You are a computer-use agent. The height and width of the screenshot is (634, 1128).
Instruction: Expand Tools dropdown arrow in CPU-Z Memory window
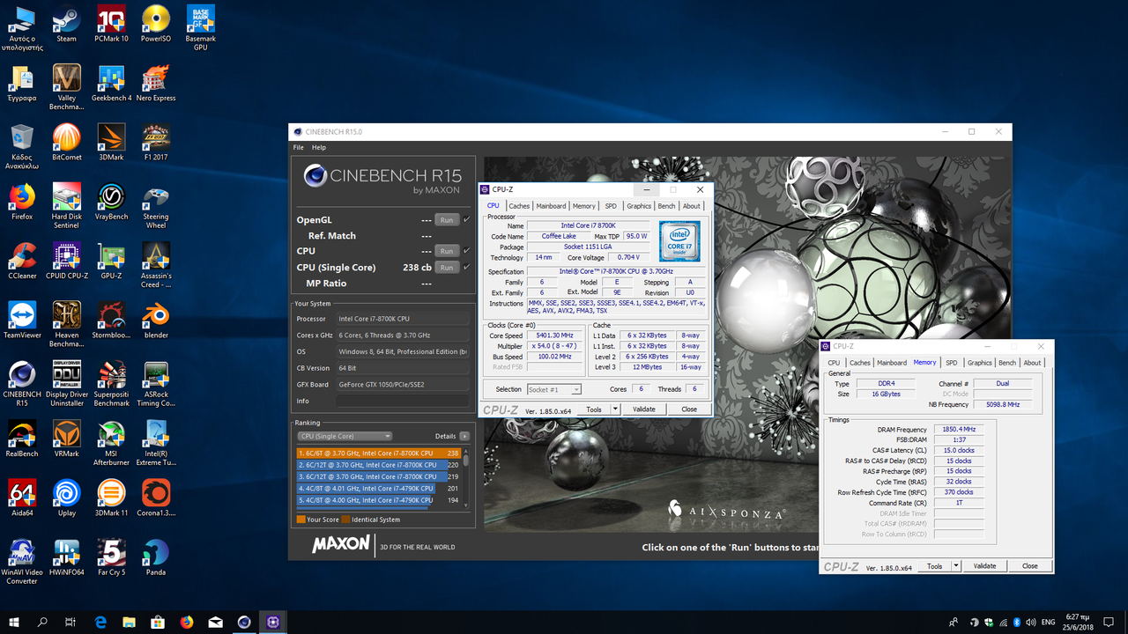[956, 565]
